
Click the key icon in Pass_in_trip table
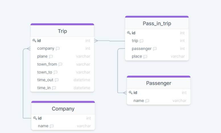(129, 33)
